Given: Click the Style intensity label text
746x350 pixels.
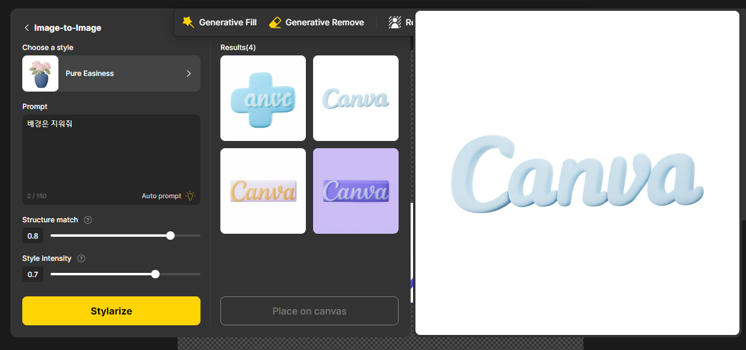Looking at the screenshot, I should [x=47, y=258].
